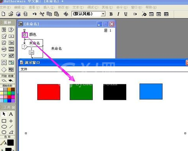Paste from clipboard via the toolbar icon
The width and height of the screenshot is (188, 151).
tap(57, 14)
